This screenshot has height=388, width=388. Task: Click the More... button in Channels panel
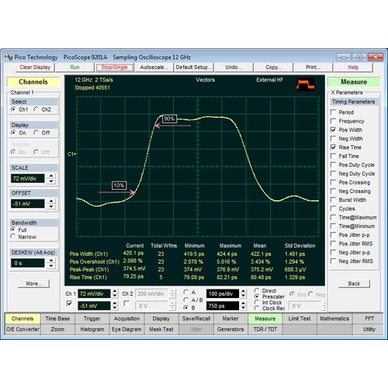tap(34, 283)
